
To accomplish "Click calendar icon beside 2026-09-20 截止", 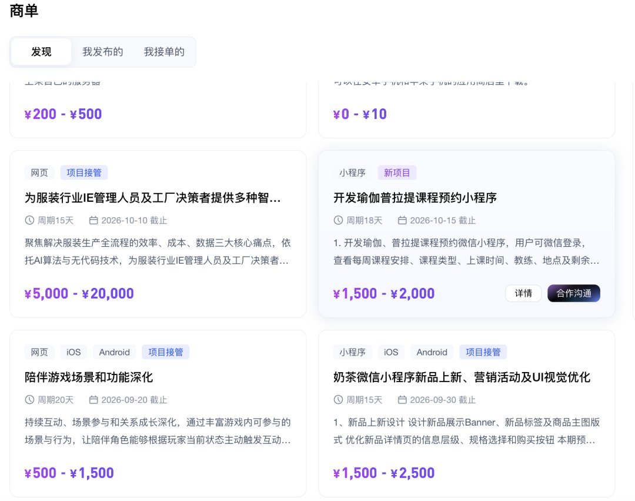I will (x=93, y=400).
